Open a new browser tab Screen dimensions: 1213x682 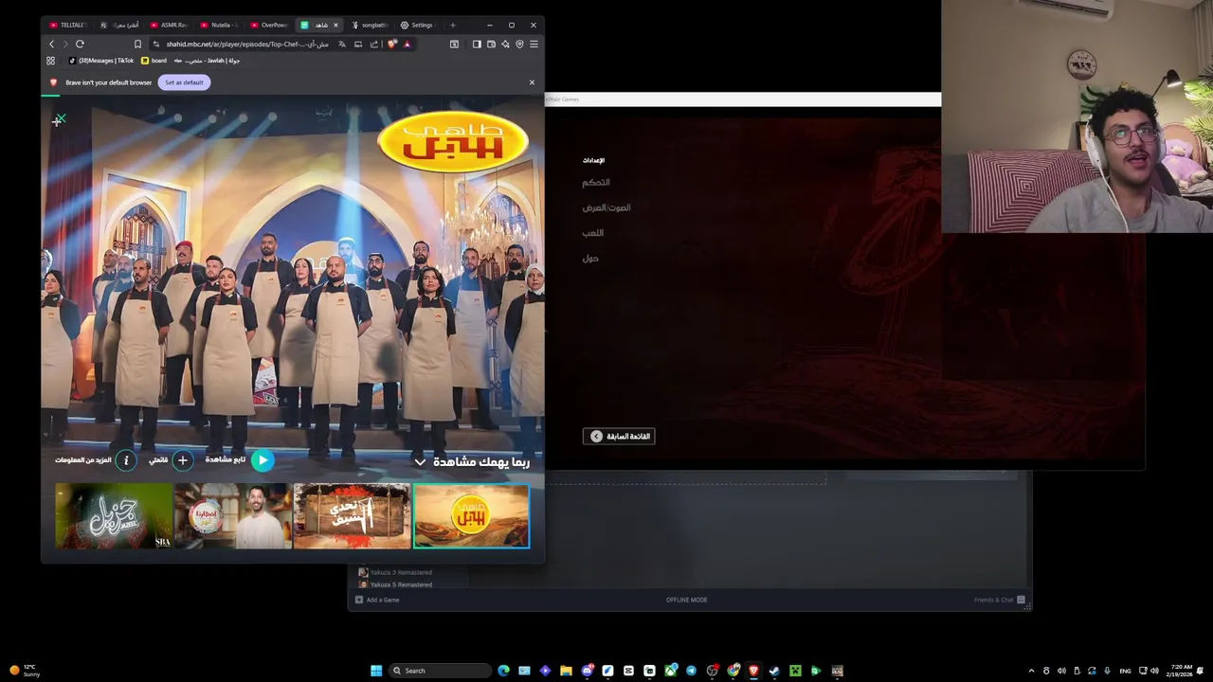point(453,25)
